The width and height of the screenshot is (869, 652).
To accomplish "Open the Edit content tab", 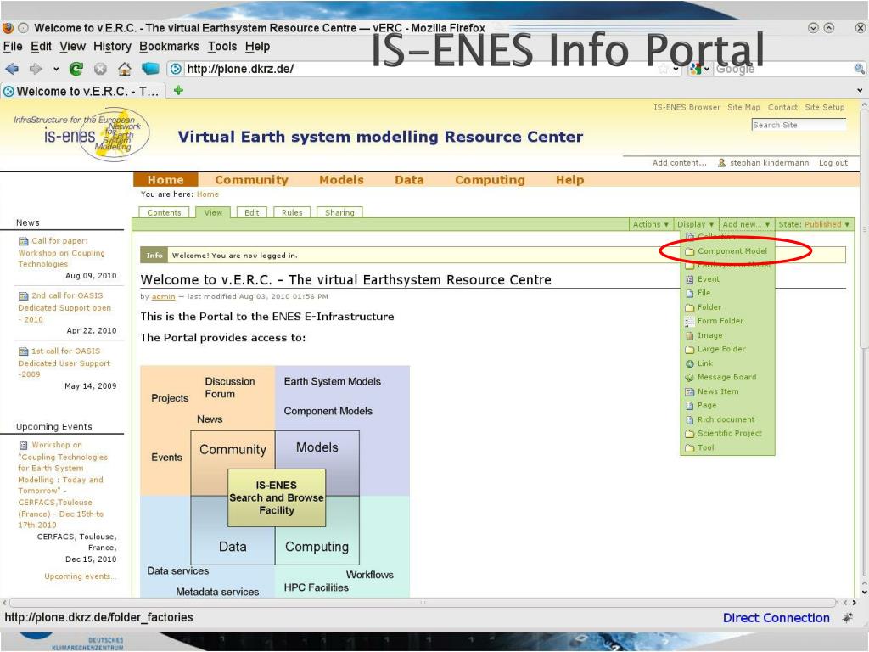I will (x=251, y=213).
